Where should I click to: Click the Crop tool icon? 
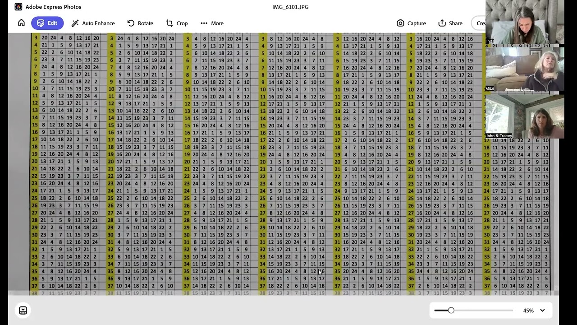click(169, 23)
